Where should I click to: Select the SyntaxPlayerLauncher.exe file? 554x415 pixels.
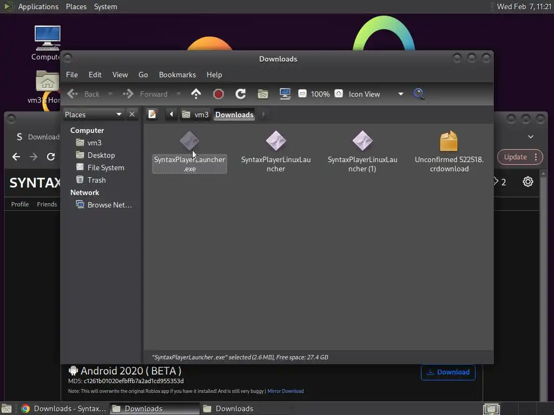[x=189, y=152]
